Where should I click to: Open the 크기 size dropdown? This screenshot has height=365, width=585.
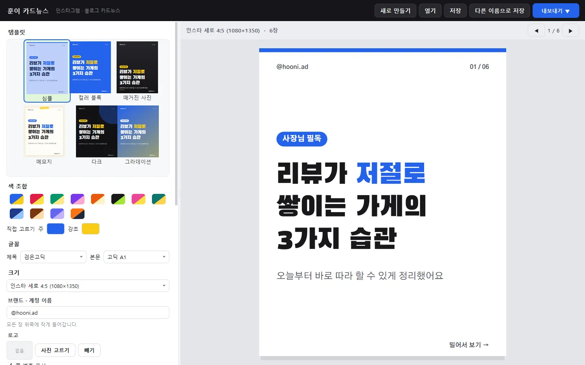click(x=88, y=286)
